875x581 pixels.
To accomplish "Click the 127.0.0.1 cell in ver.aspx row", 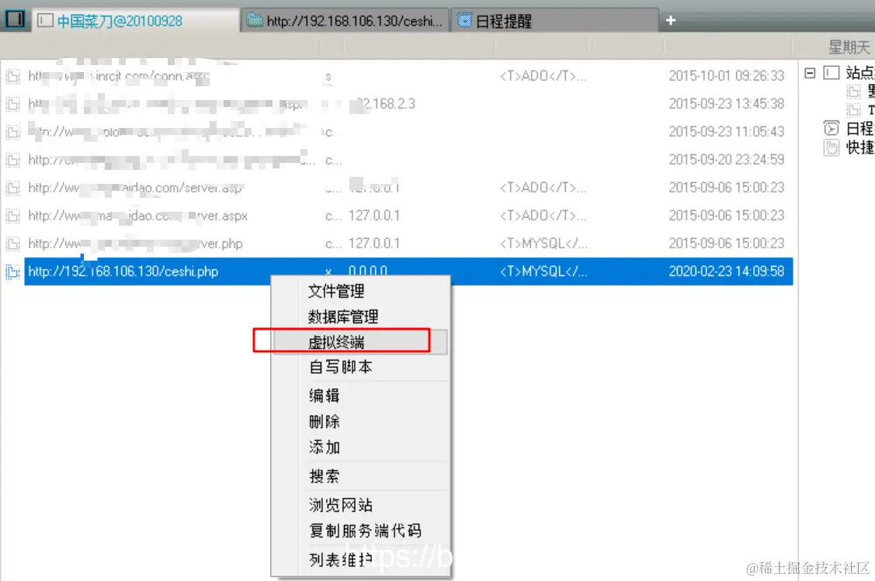I will click(x=374, y=216).
